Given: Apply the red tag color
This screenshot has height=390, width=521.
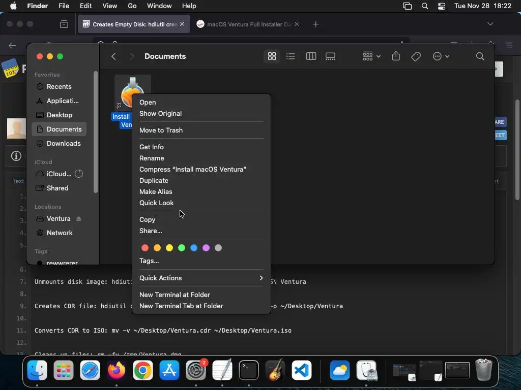Looking at the screenshot, I should (x=145, y=248).
